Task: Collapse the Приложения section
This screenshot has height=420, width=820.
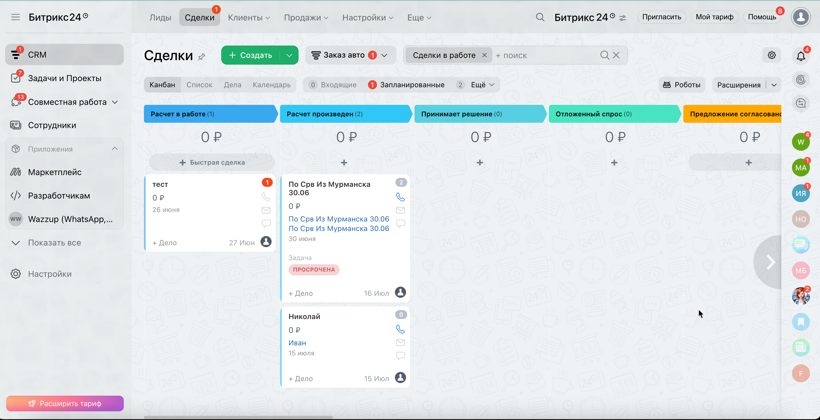Action: pyautogui.click(x=115, y=149)
